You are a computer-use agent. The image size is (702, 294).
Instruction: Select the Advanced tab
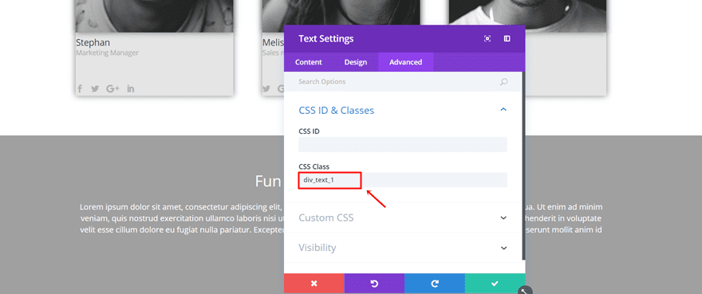click(405, 62)
